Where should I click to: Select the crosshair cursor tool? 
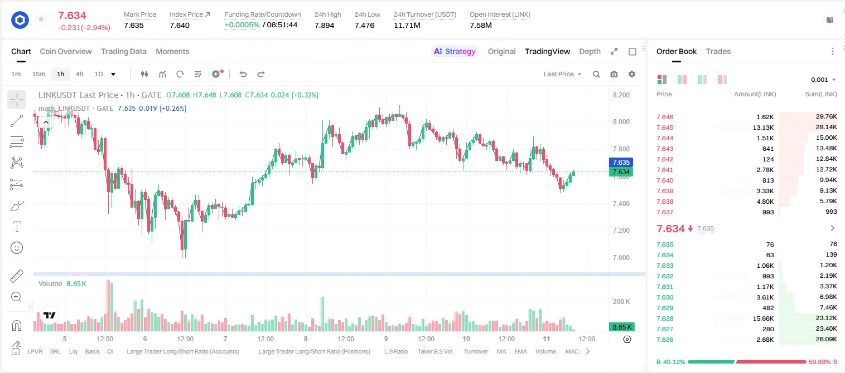[17, 100]
